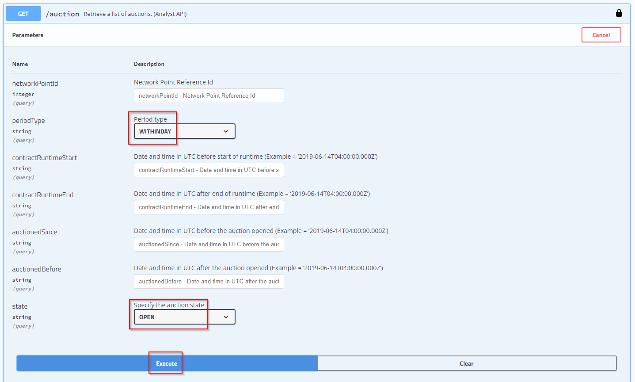Screen dimensions: 635x382
Task: Click the periodType parameter name label
Action: click(x=28, y=121)
